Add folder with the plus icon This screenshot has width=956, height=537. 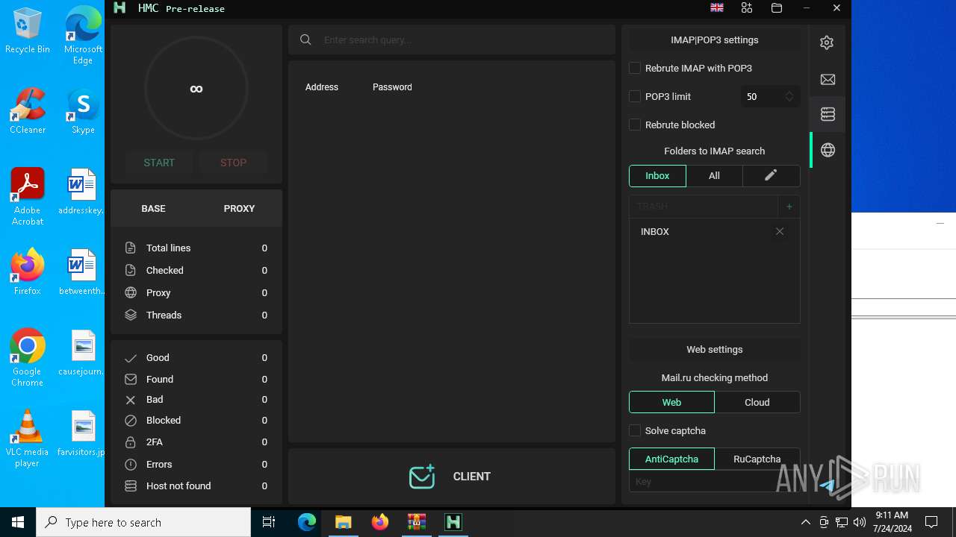pyautogui.click(x=789, y=206)
